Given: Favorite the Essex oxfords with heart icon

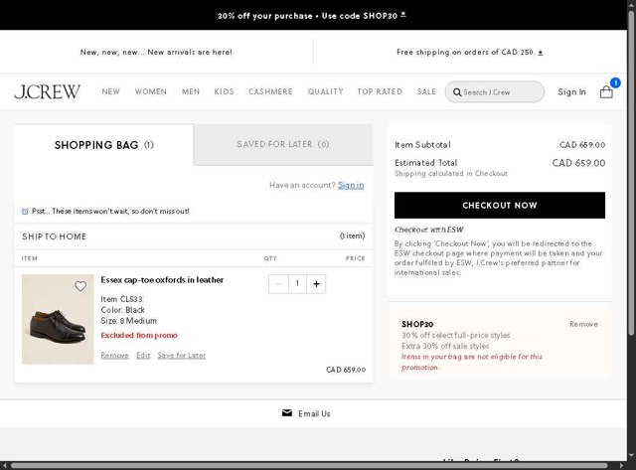Looking at the screenshot, I should coord(80,286).
